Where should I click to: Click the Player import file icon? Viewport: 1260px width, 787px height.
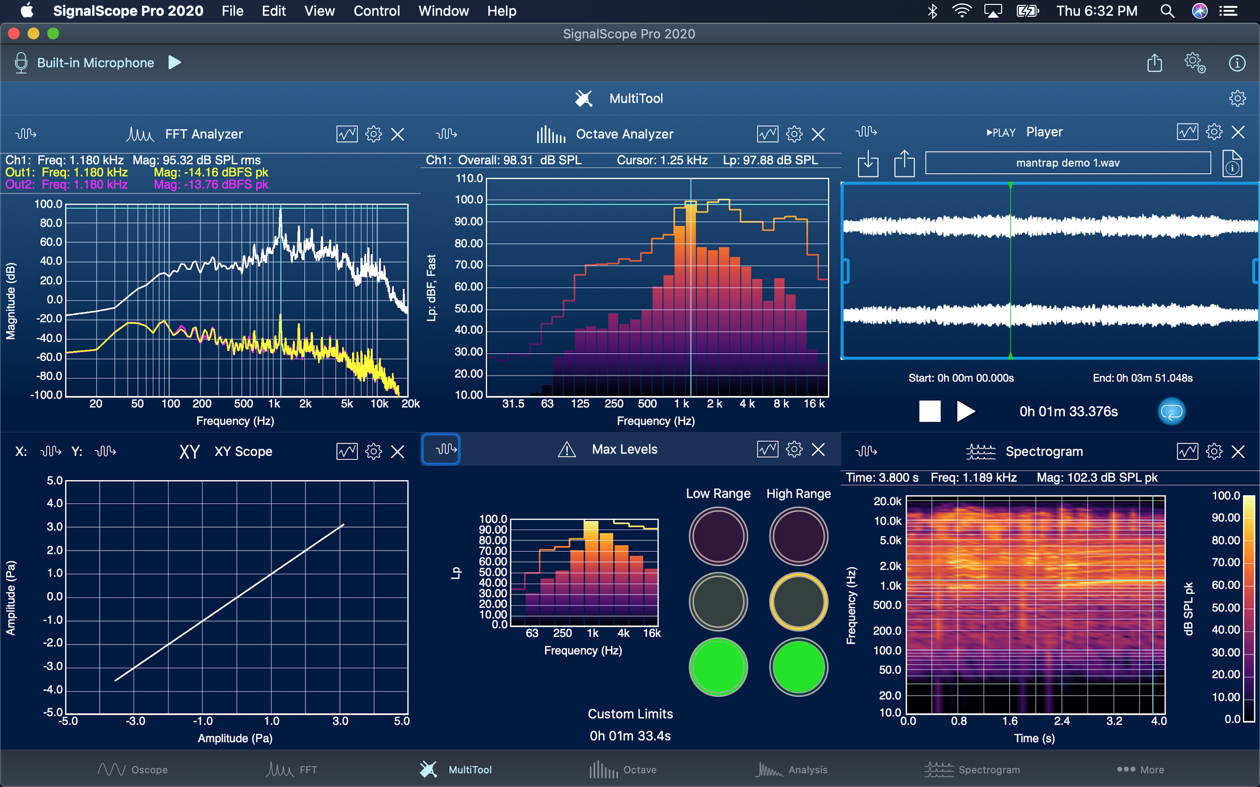(867, 164)
